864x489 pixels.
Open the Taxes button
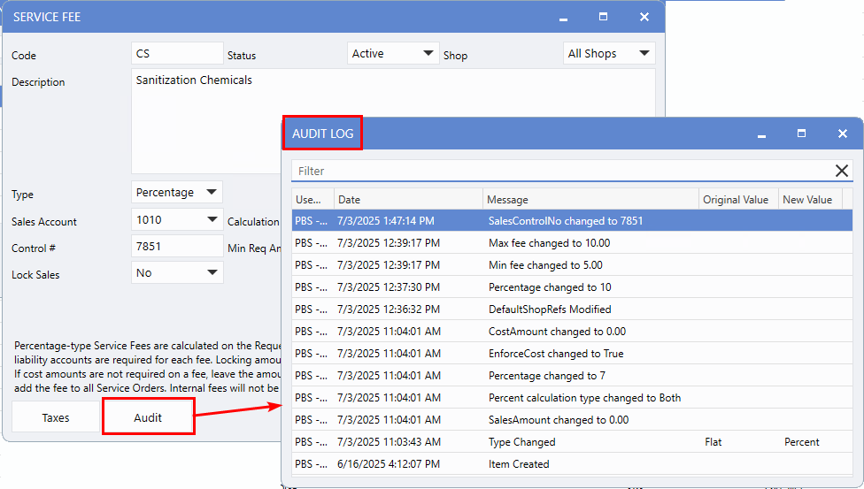tap(56, 417)
